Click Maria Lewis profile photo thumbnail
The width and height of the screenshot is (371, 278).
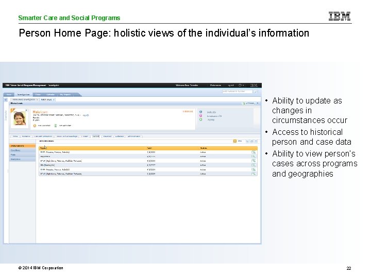click(20, 118)
